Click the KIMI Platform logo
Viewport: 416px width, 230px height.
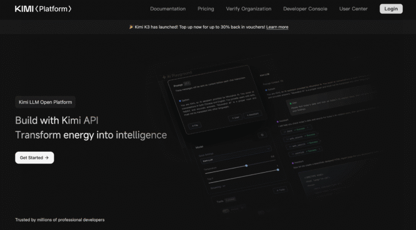pos(43,9)
